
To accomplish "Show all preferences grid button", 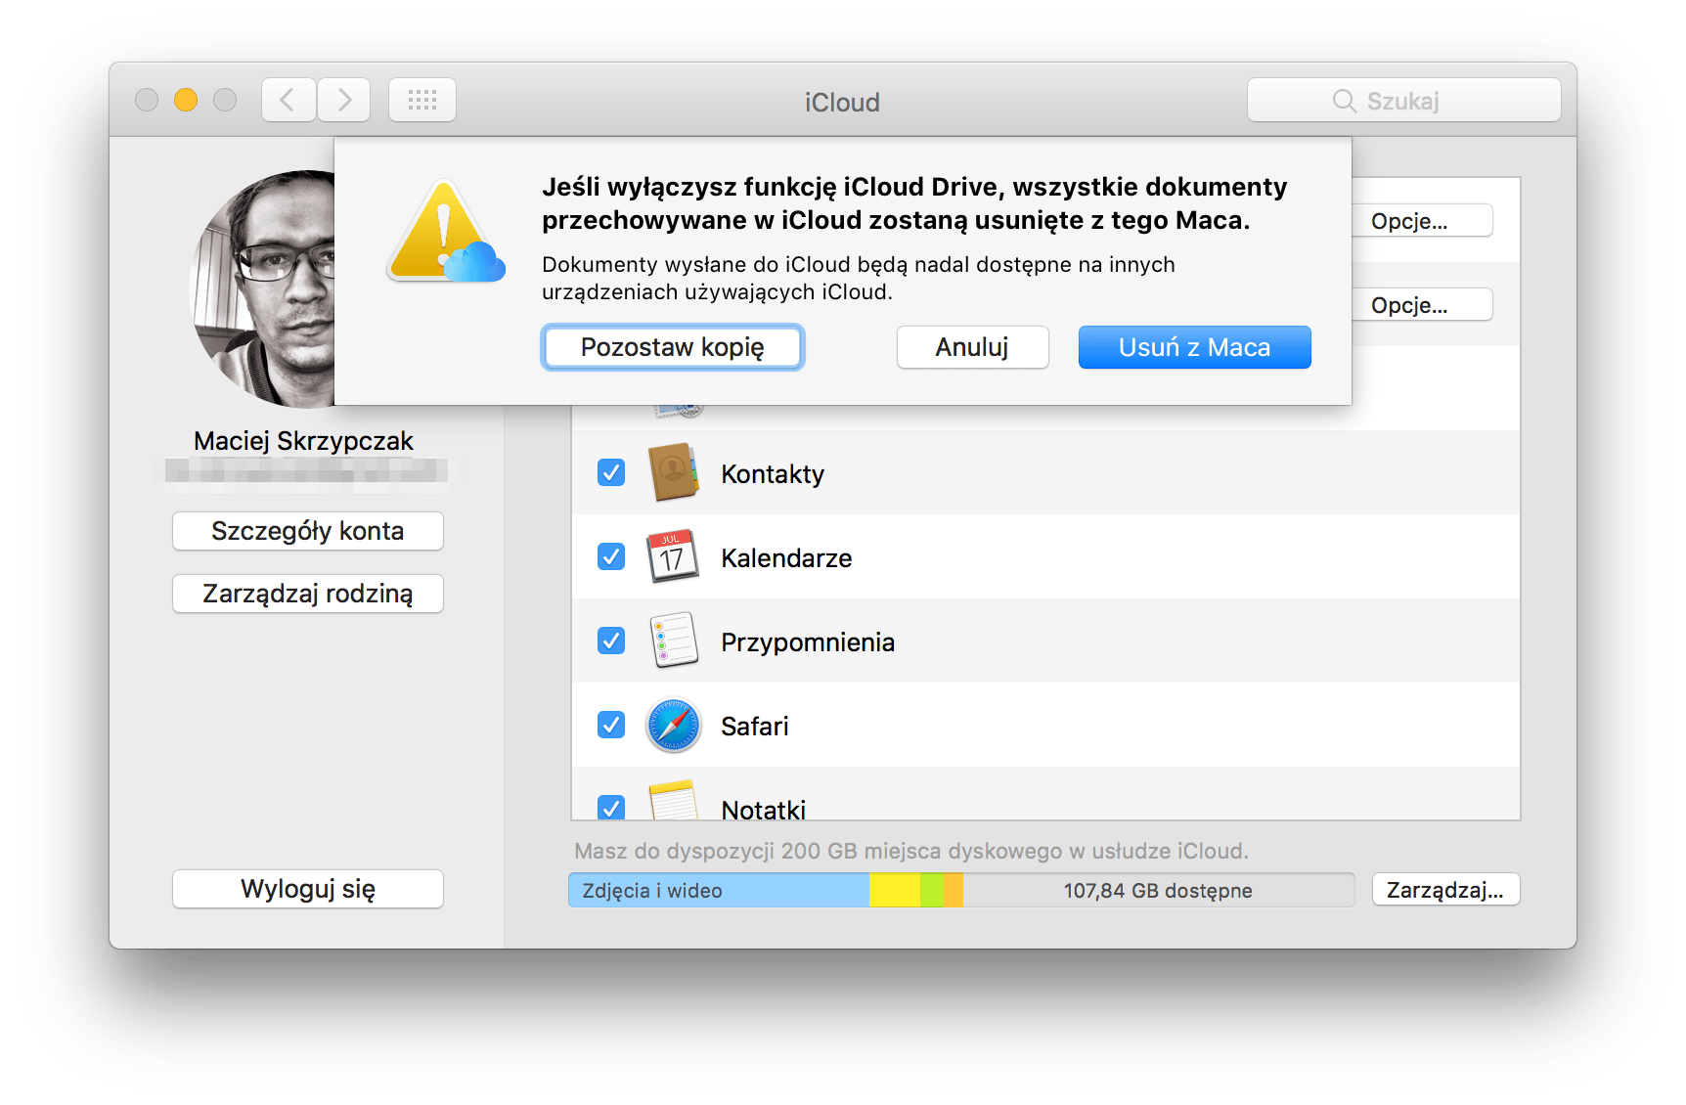I will (x=422, y=100).
